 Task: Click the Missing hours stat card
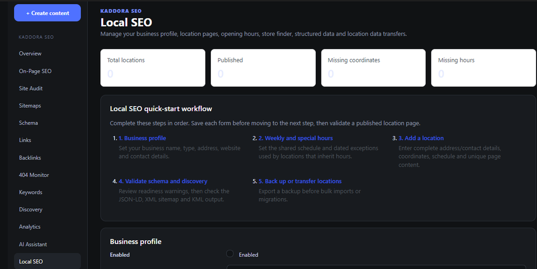tap(484, 68)
